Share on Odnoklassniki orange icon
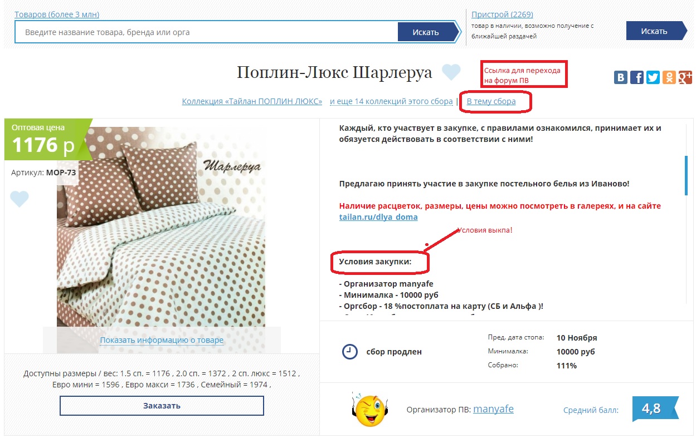The width and height of the screenshot is (696, 438). pos(669,77)
